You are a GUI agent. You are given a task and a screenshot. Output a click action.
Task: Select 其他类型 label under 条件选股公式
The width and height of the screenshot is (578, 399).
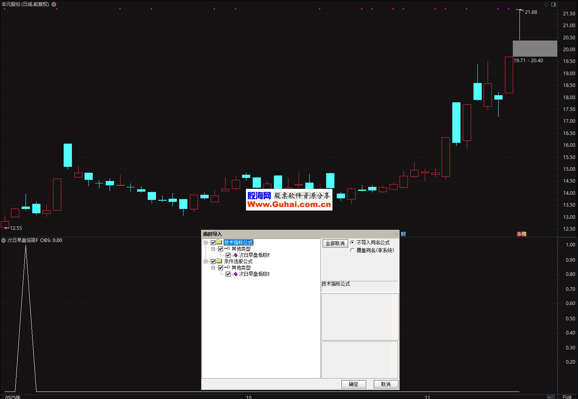point(241,268)
